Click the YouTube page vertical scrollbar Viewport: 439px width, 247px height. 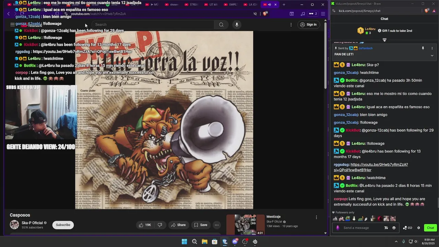[325, 55]
